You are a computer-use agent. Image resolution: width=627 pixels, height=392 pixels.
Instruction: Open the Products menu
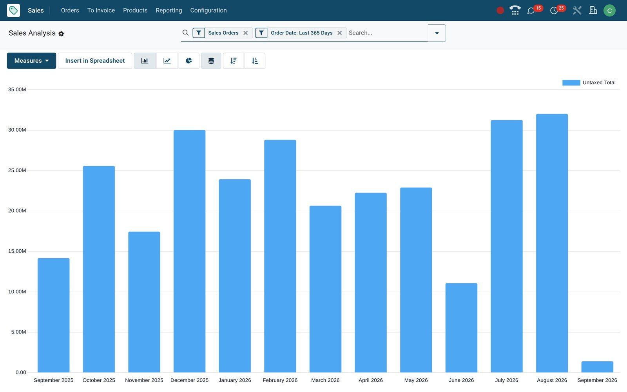point(135,10)
